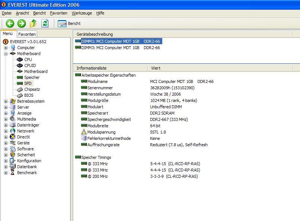300x221 pixels.
Task: Refresh the view with the refresh icon
Action: point(45,23)
